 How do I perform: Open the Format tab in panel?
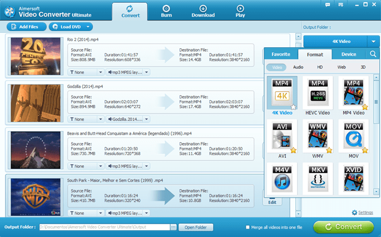click(315, 55)
